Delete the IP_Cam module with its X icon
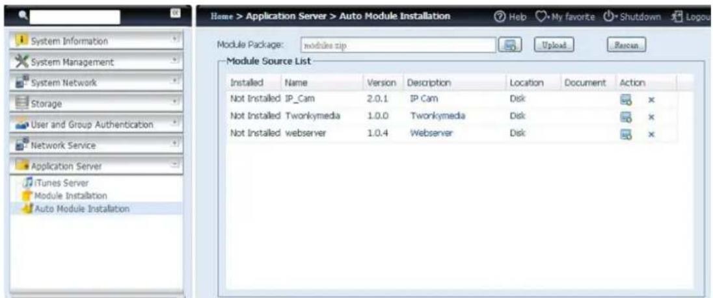This screenshot has width=713, height=298. point(651,100)
